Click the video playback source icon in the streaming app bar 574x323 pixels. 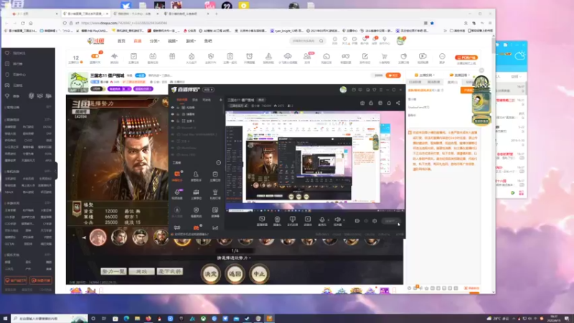click(x=308, y=220)
